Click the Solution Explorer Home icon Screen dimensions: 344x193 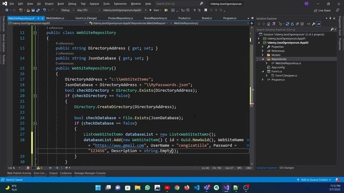269,24
